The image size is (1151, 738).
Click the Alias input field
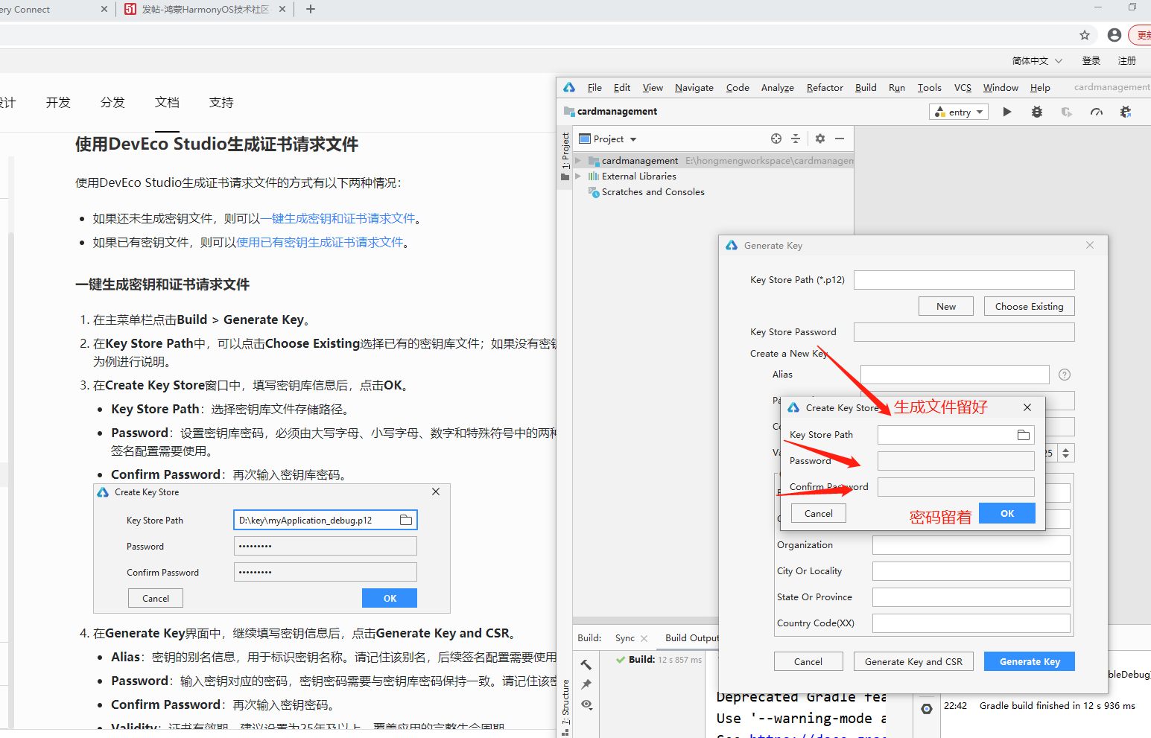(x=955, y=375)
